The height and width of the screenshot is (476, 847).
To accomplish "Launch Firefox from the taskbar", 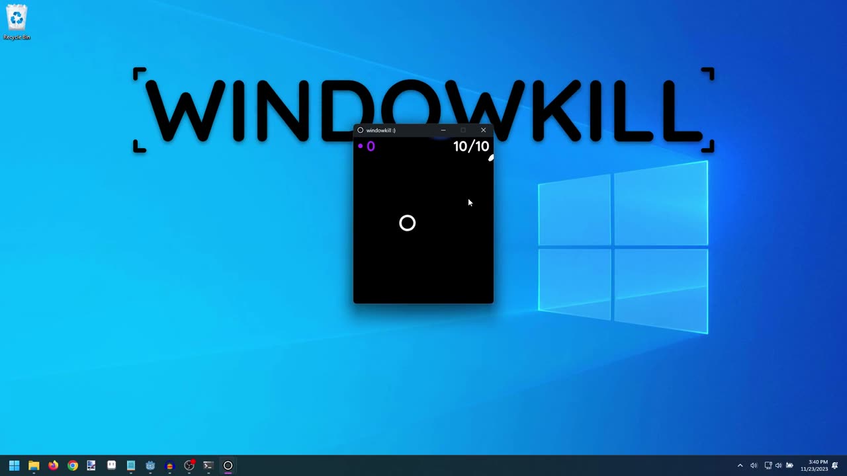I will coord(53,465).
